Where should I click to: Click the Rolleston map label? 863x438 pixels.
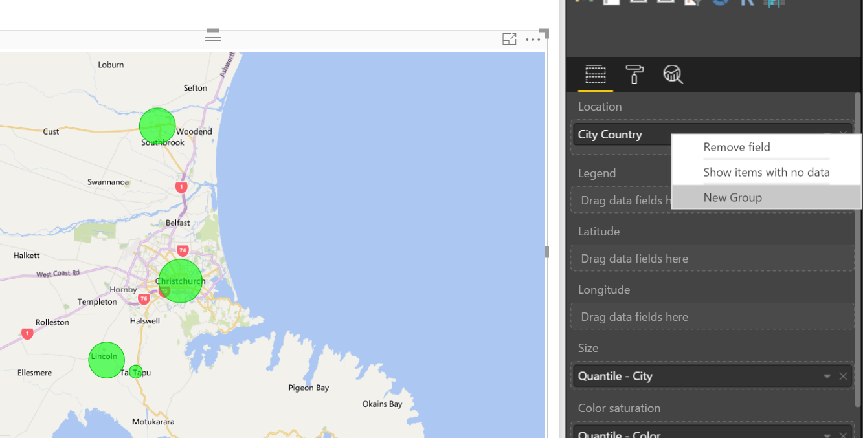(52, 322)
